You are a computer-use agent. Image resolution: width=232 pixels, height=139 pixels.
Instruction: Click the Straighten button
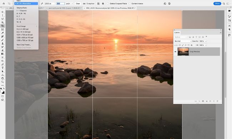click(x=89, y=4)
